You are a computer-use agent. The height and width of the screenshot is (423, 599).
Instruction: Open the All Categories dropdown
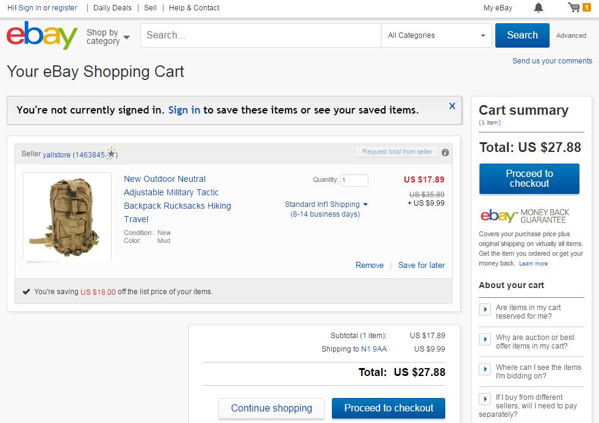point(436,35)
